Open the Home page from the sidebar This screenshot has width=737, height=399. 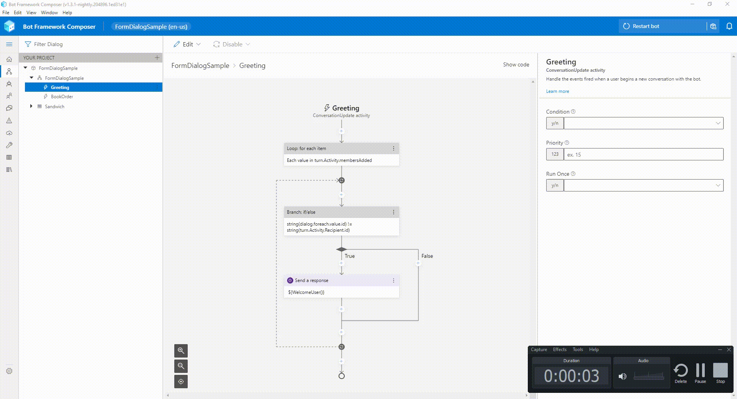(x=9, y=59)
